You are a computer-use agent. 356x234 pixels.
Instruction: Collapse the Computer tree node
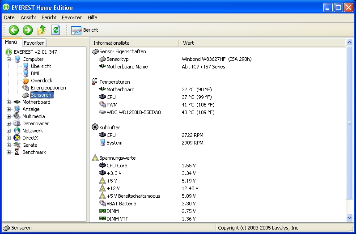pos(8,60)
